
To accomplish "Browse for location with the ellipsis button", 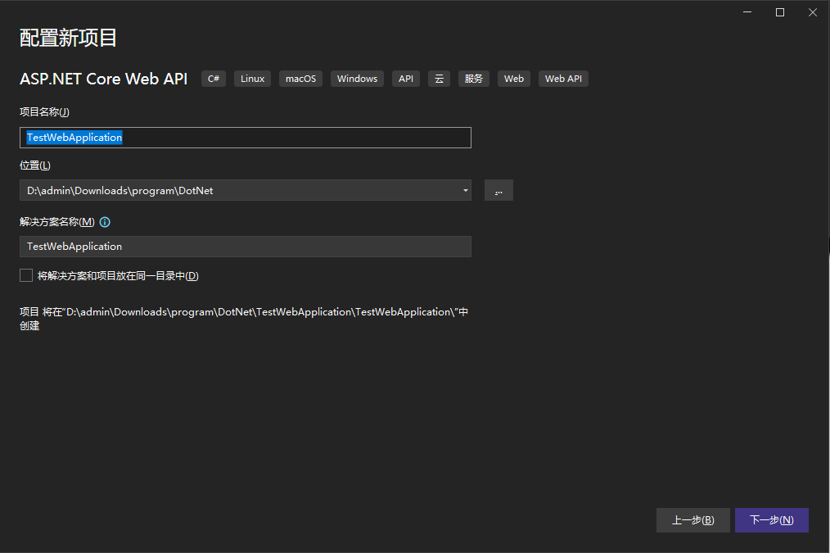I will (x=498, y=190).
